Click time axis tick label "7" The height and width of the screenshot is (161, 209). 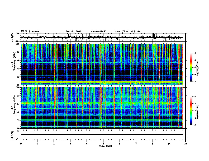[x=136, y=144]
